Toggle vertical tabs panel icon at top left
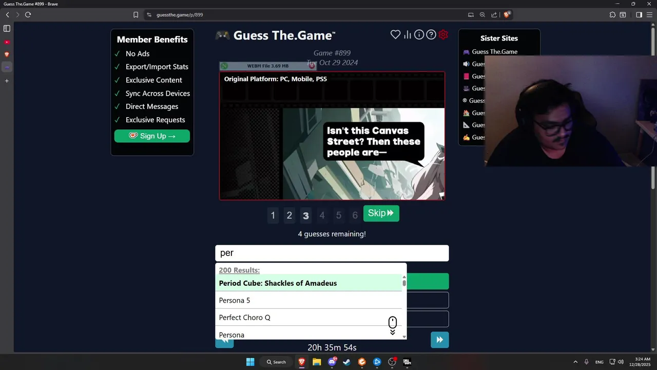The image size is (657, 370). [7, 29]
